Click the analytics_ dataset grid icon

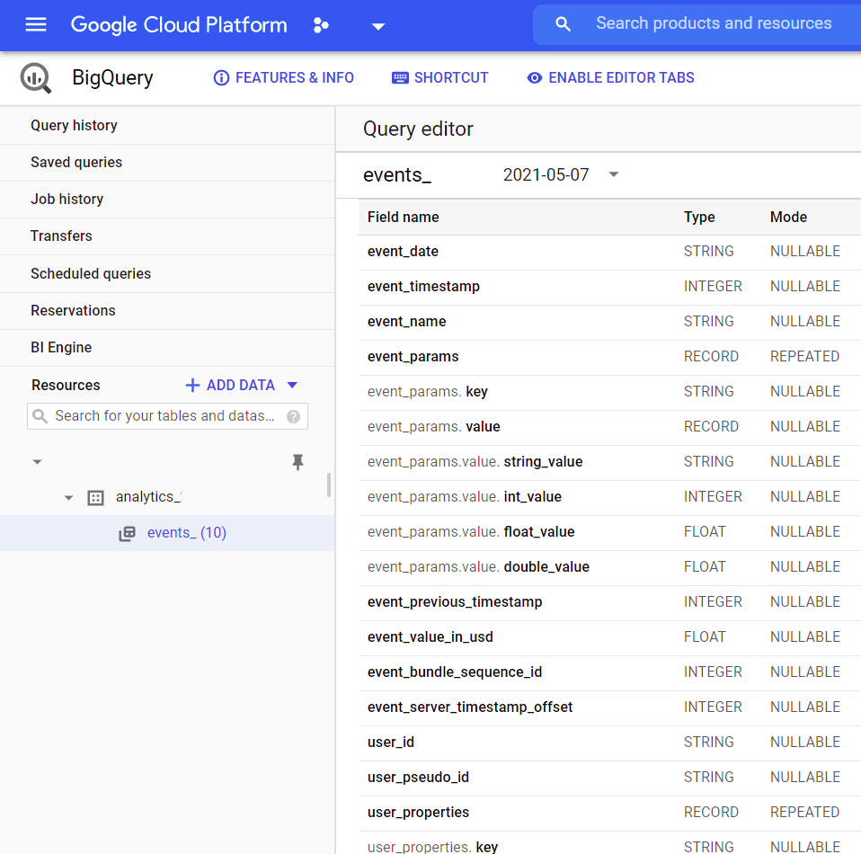coord(95,498)
